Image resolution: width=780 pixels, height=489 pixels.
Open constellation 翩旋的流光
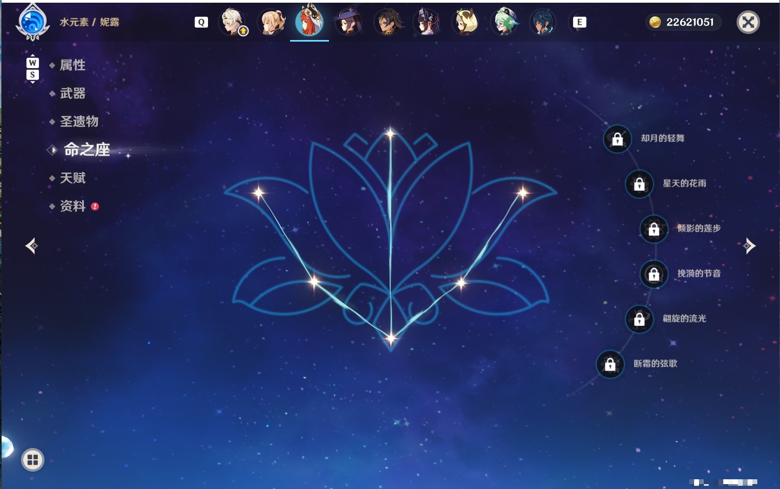click(x=684, y=318)
